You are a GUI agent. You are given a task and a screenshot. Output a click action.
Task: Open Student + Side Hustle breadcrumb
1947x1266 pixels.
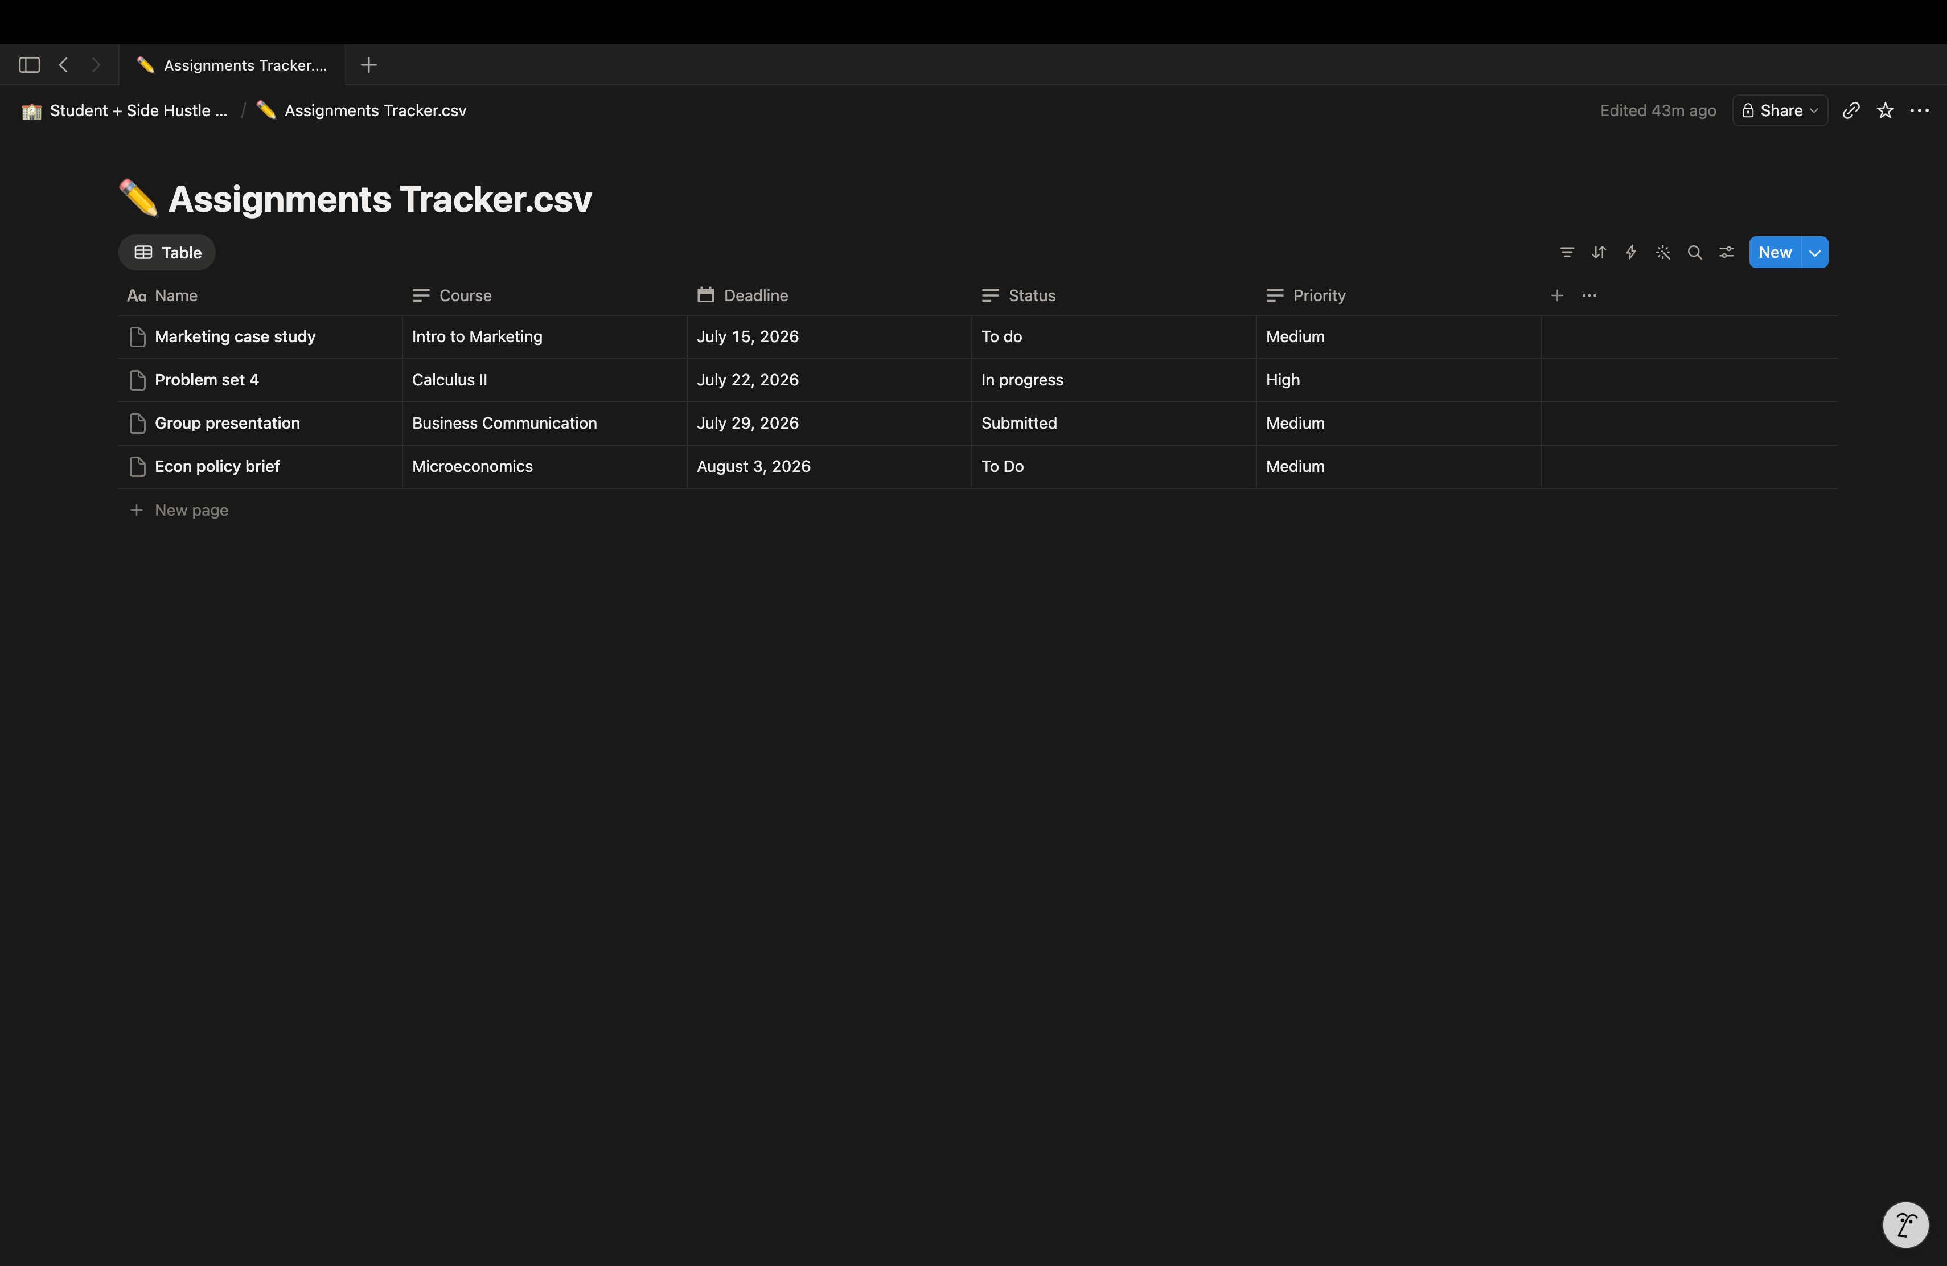(x=125, y=110)
